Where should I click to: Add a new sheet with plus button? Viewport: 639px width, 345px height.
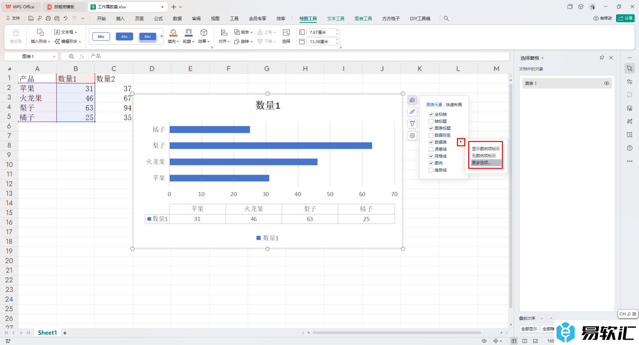tap(64, 333)
